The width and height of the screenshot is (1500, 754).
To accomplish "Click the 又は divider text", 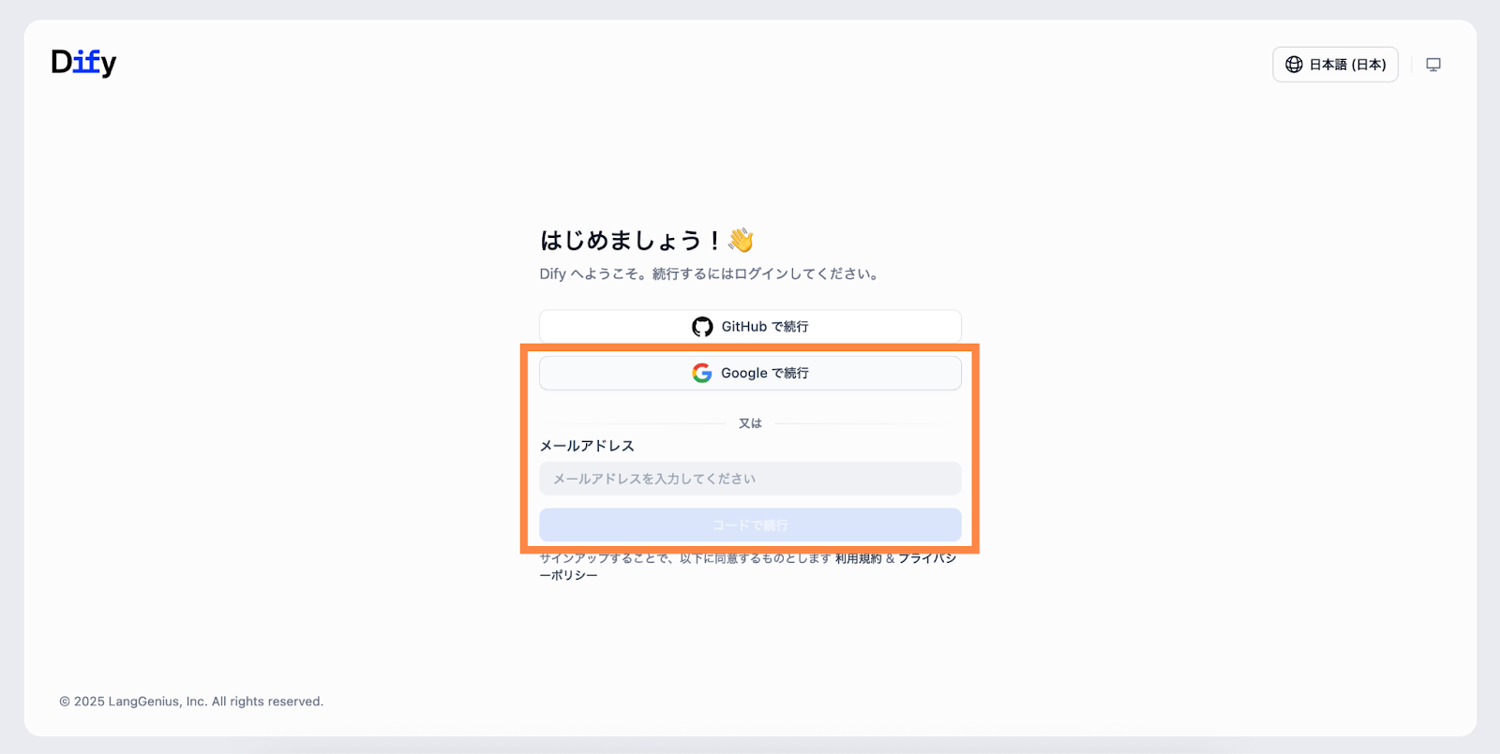I will tap(750, 423).
